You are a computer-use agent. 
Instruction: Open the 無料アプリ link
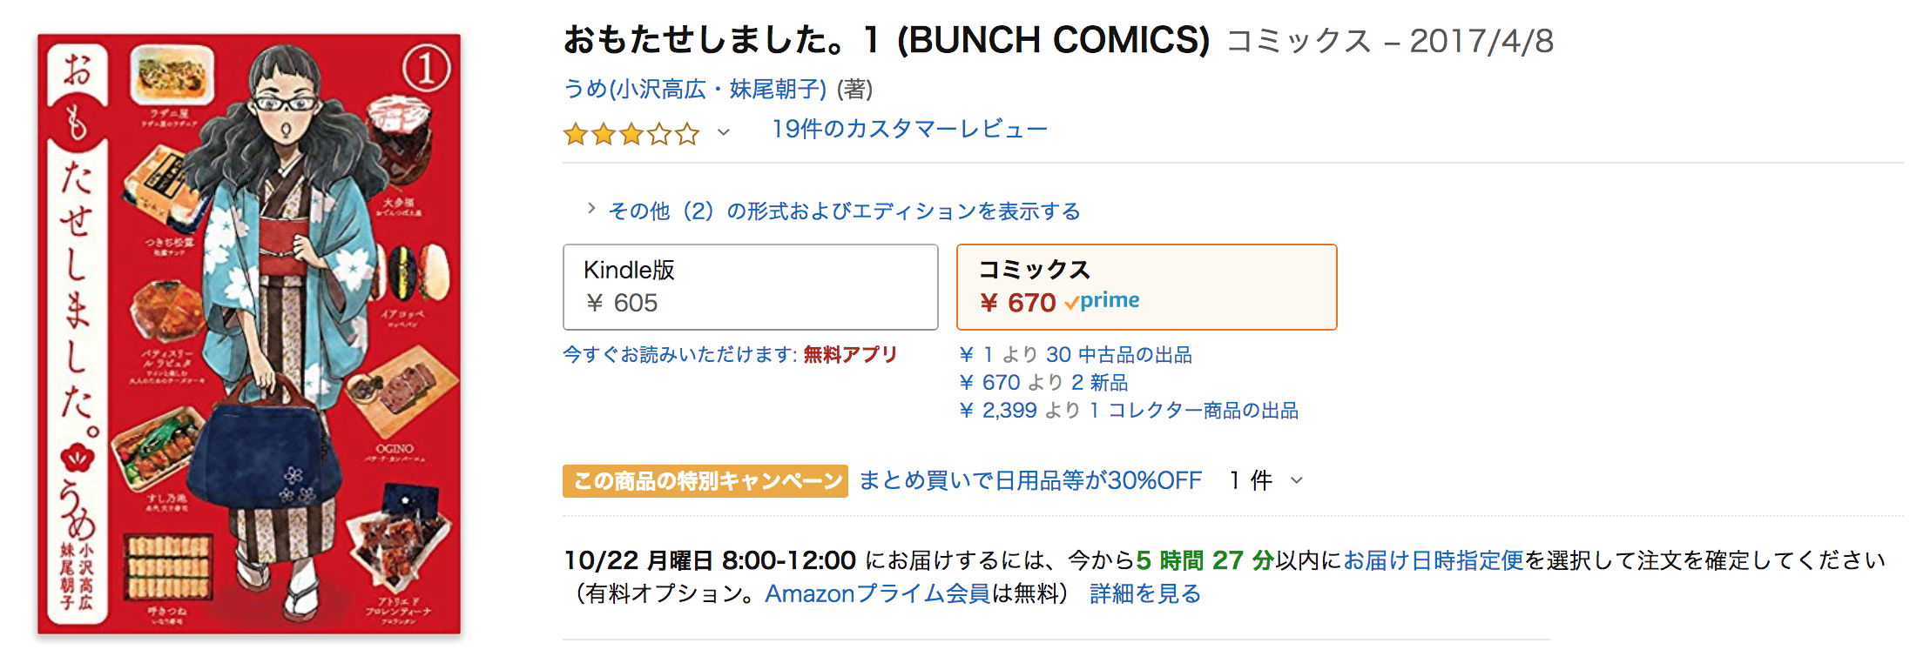(850, 355)
